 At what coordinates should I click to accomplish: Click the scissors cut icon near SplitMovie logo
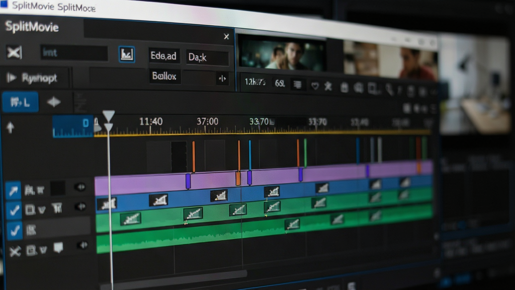14,52
